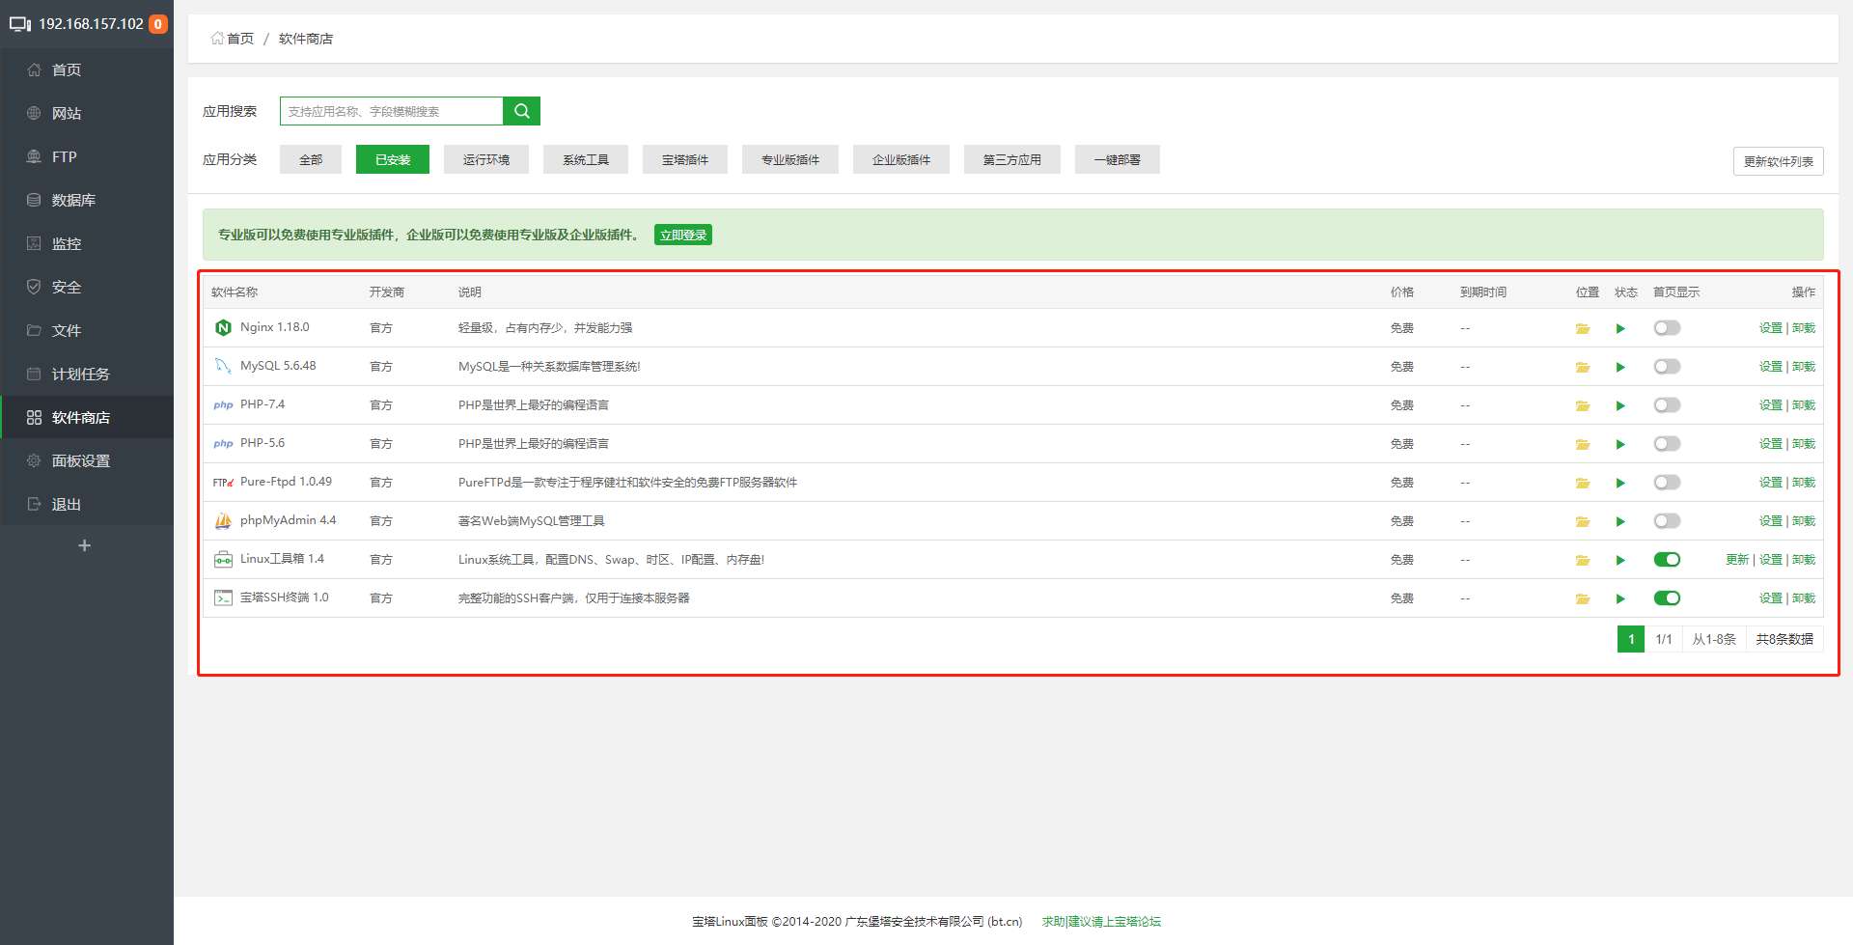Open 安全 in the sidebar

[87, 287]
